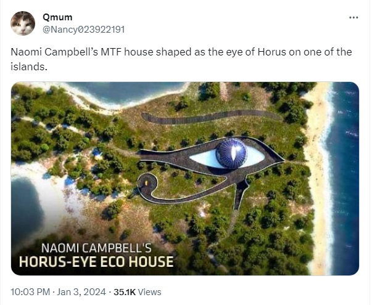Visit the Qmum display name profile
Screen dimensions: 372x305
pos(57,17)
